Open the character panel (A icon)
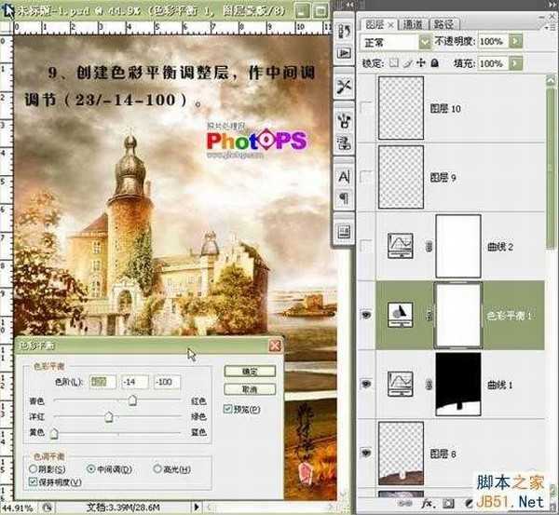 [343, 176]
